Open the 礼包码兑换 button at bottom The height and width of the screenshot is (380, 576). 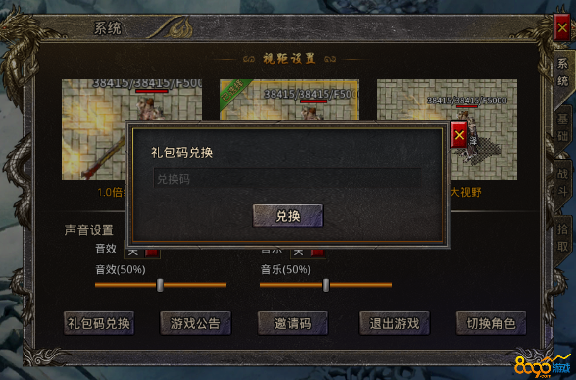[99, 323]
